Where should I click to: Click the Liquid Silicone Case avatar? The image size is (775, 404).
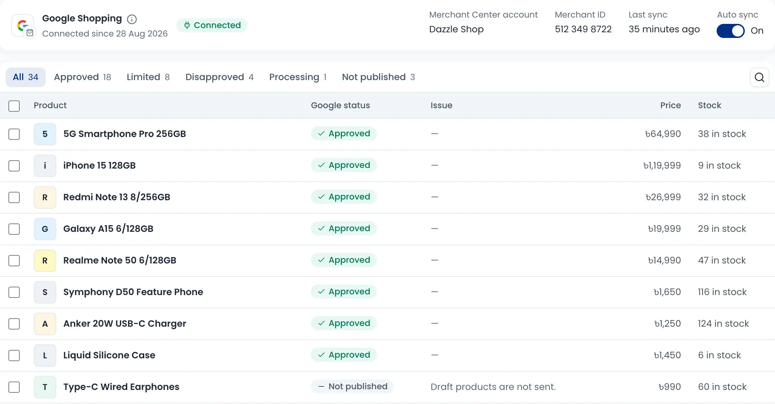click(45, 356)
